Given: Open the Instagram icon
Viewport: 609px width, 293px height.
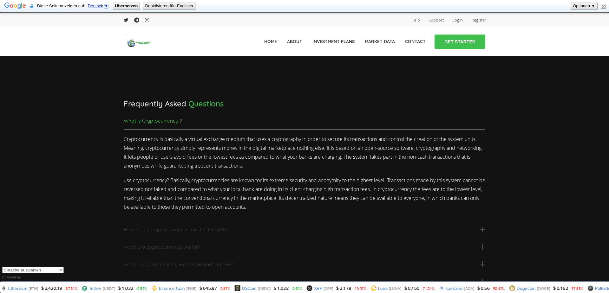Looking at the screenshot, I should (x=147, y=20).
